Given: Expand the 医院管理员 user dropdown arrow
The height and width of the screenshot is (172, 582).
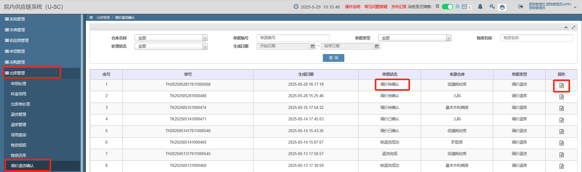Looking at the screenshot, I should [x=575, y=7].
